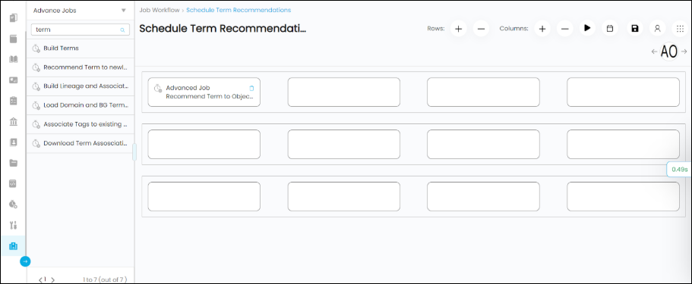Select the Recommend Term to newl... job
Screen dimensions: 692x284
point(80,67)
